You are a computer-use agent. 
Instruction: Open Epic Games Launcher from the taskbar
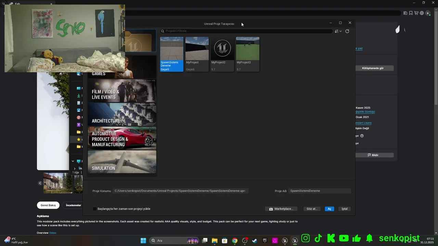click(265, 241)
